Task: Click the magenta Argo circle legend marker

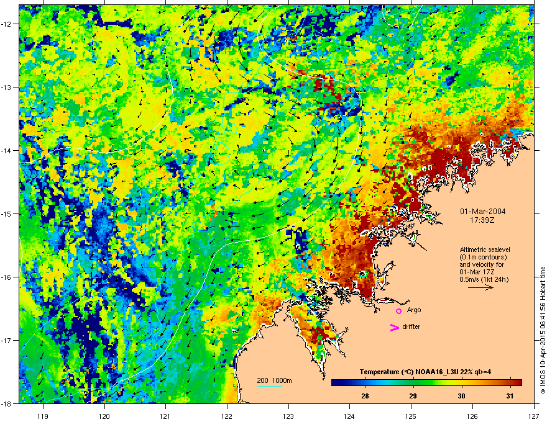Action: coord(398,311)
